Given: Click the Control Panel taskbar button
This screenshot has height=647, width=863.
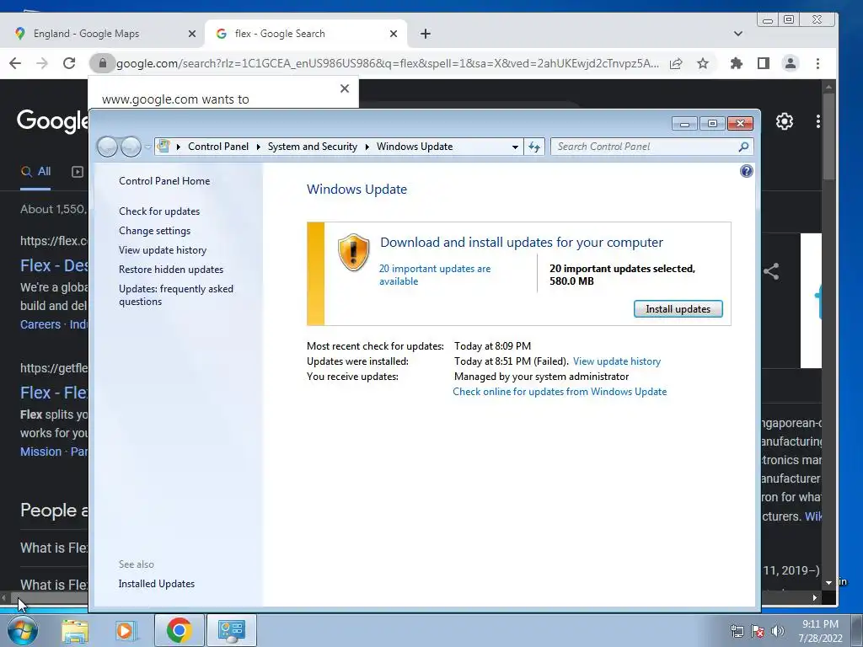Looking at the screenshot, I should pos(232,630).
